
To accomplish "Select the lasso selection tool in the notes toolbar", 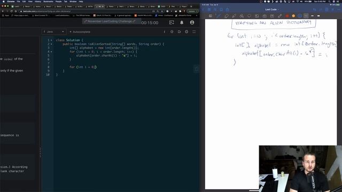I will pos(250,16).
